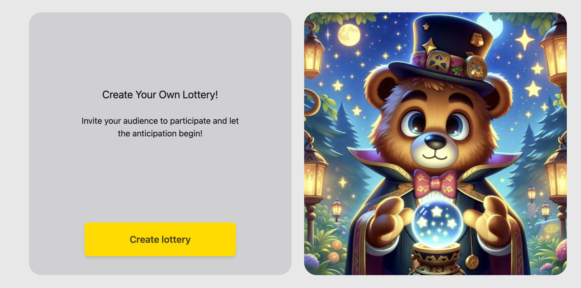The width and height of the screenshot is (581, 288).
Task: Click the 'Invite your audience' description text
Action: tap(160, 127)
